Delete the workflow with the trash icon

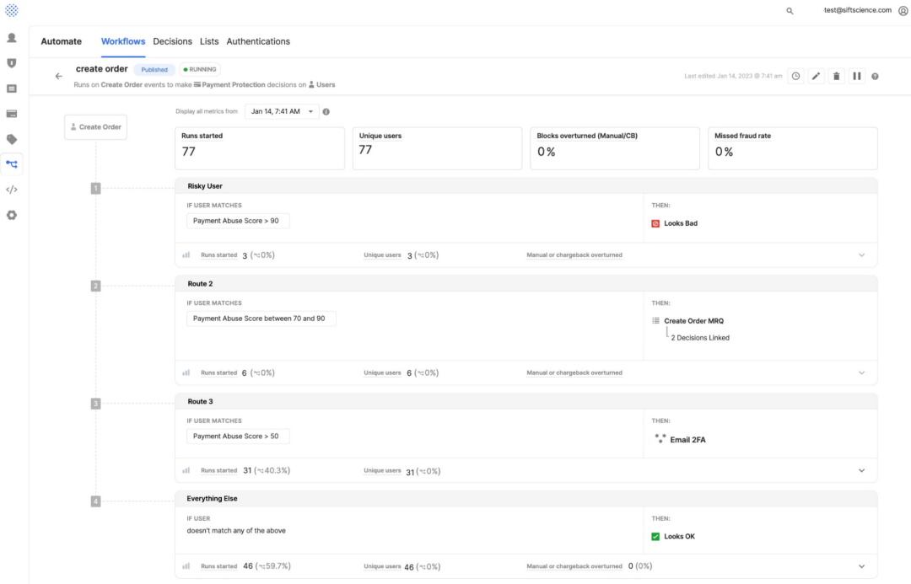tap(836, 76)
